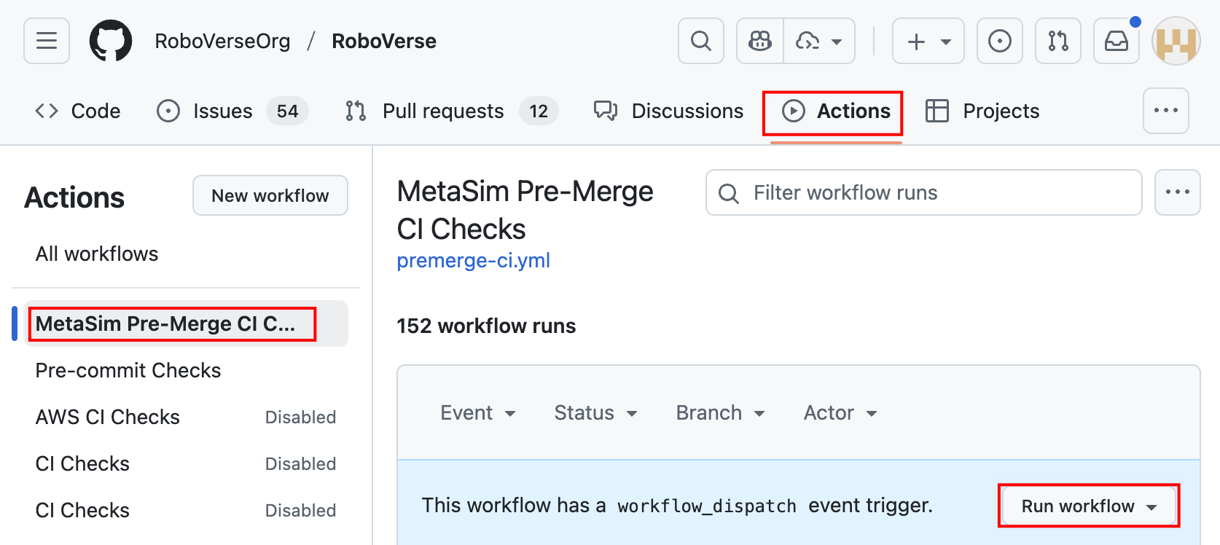Open the pull requests header icon

1057,41
